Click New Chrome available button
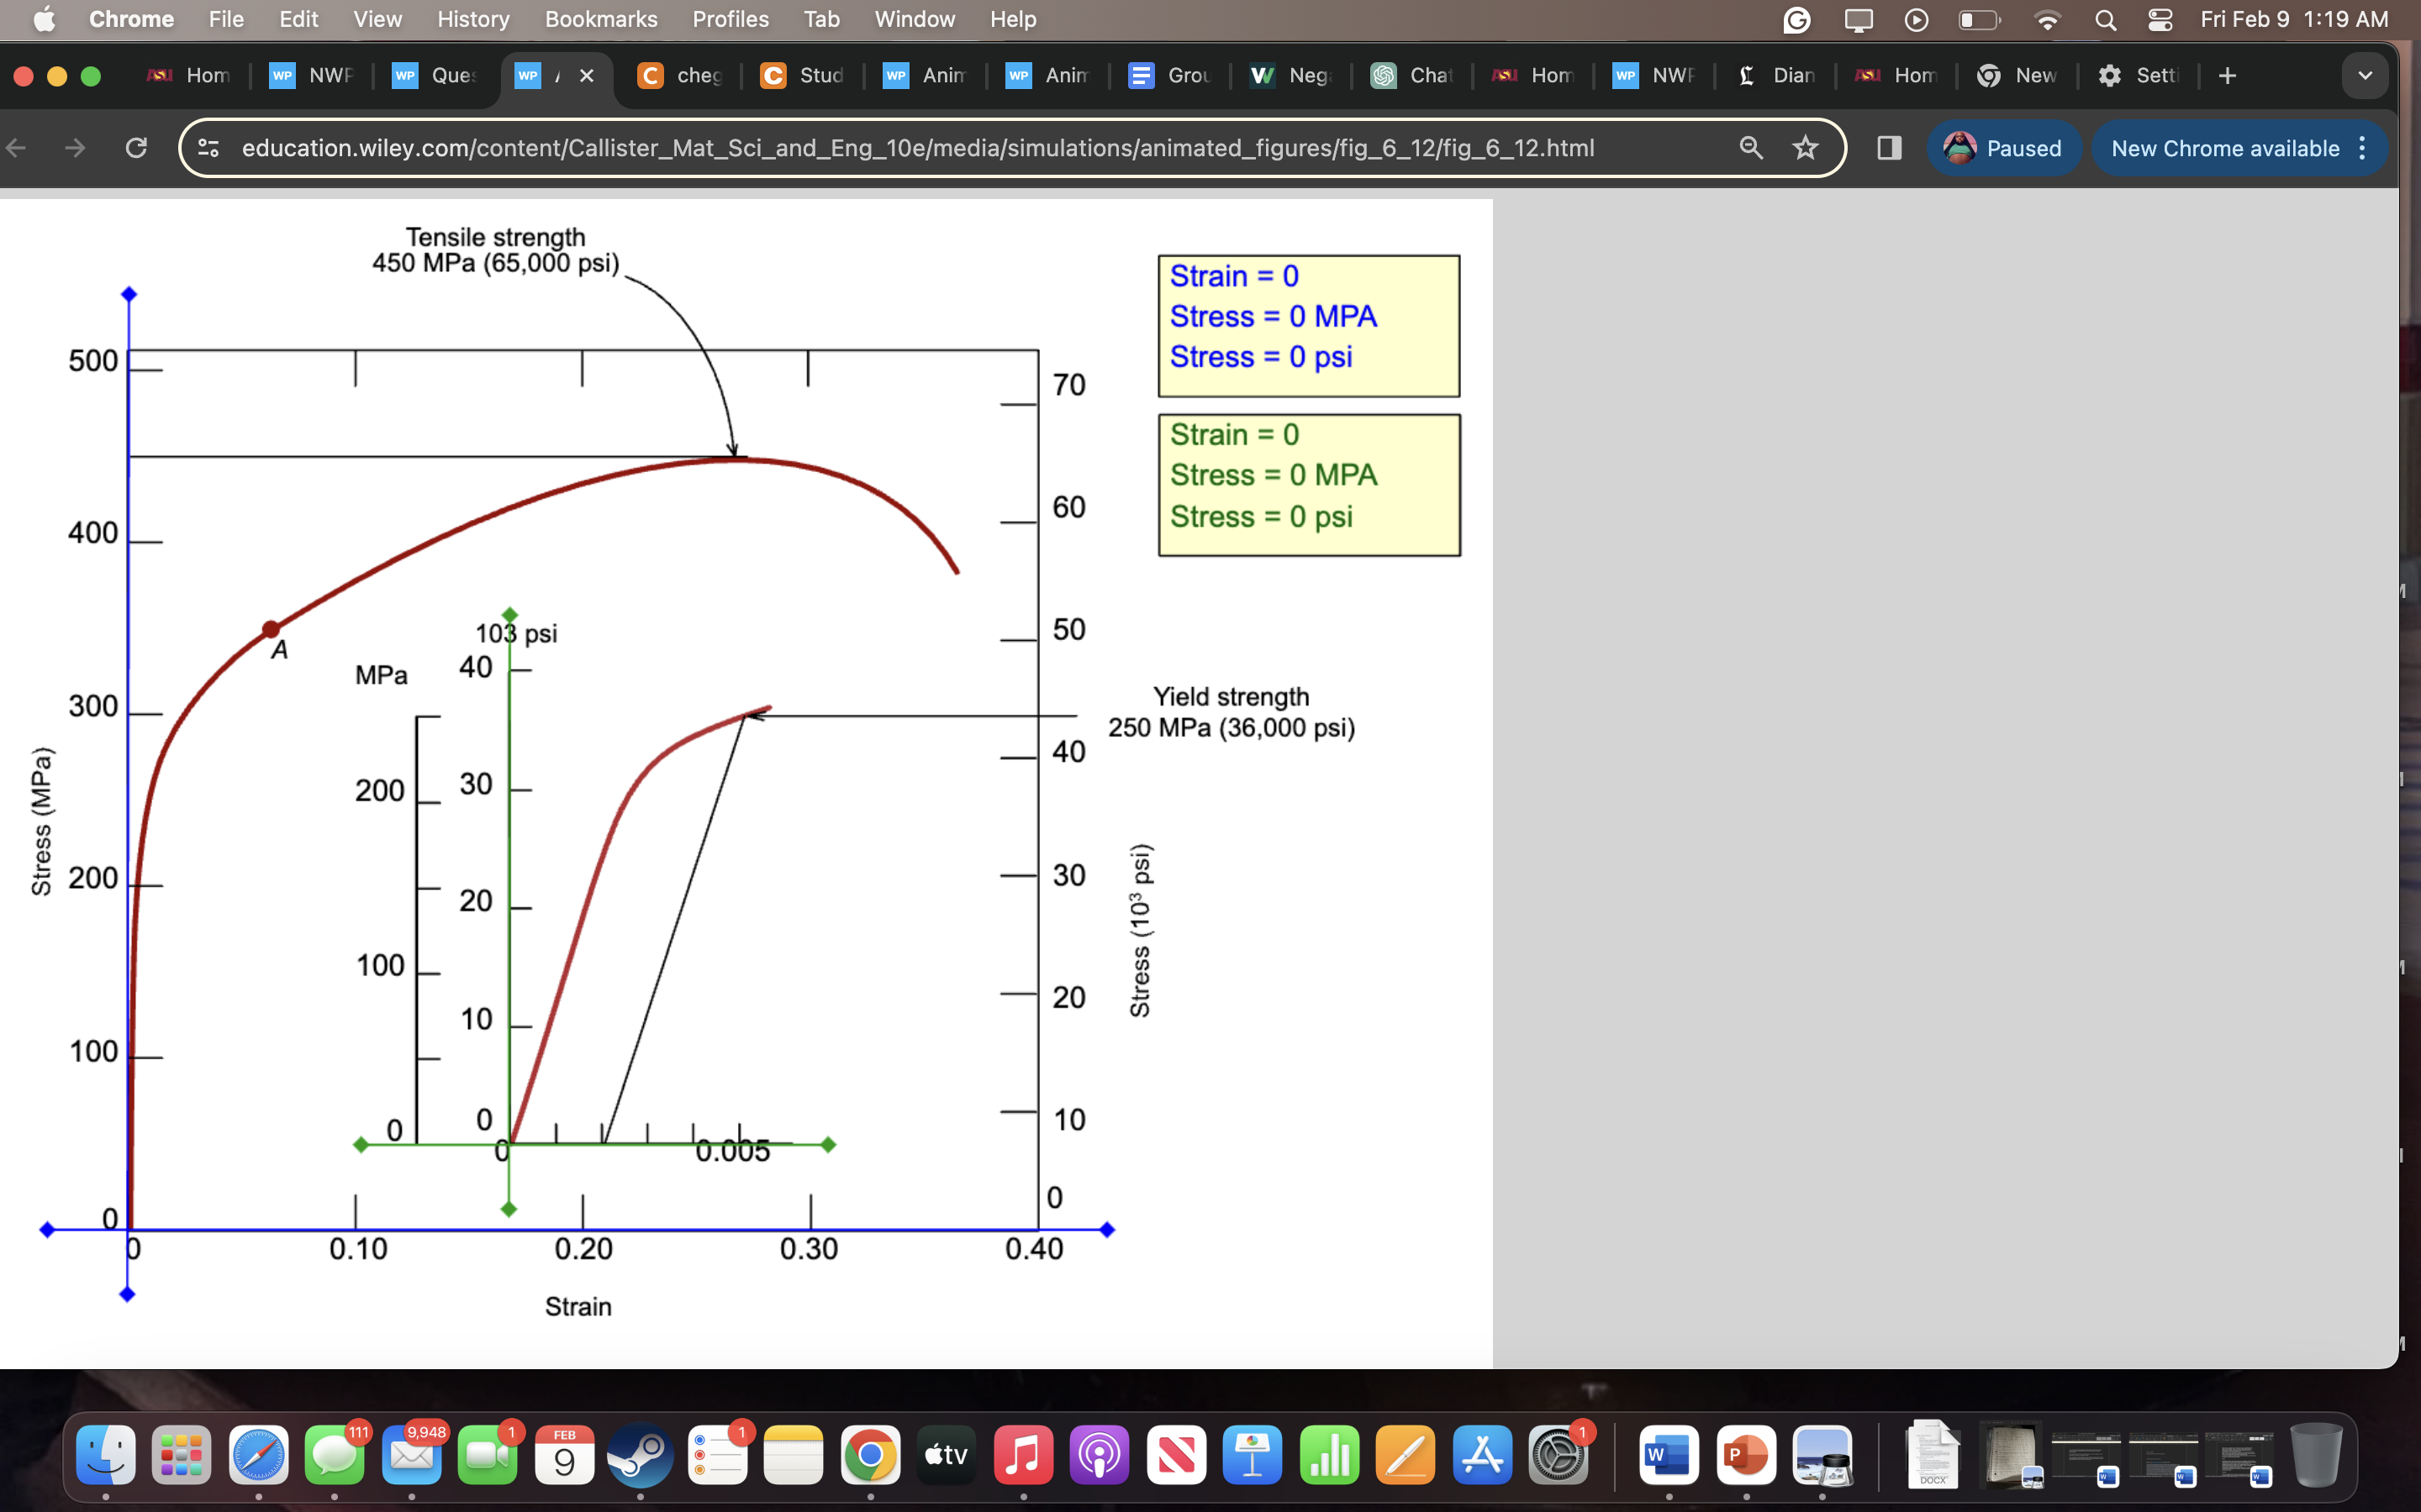The height and width of the screenshot is (1512, 2421). coord(2224,148)
